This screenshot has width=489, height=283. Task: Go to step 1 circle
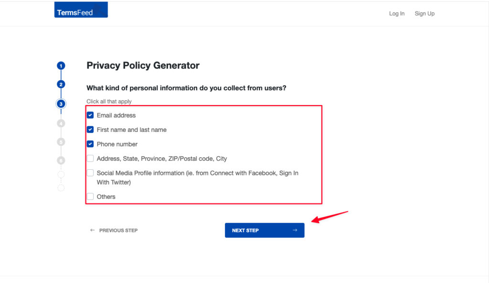tap(61, 65)
